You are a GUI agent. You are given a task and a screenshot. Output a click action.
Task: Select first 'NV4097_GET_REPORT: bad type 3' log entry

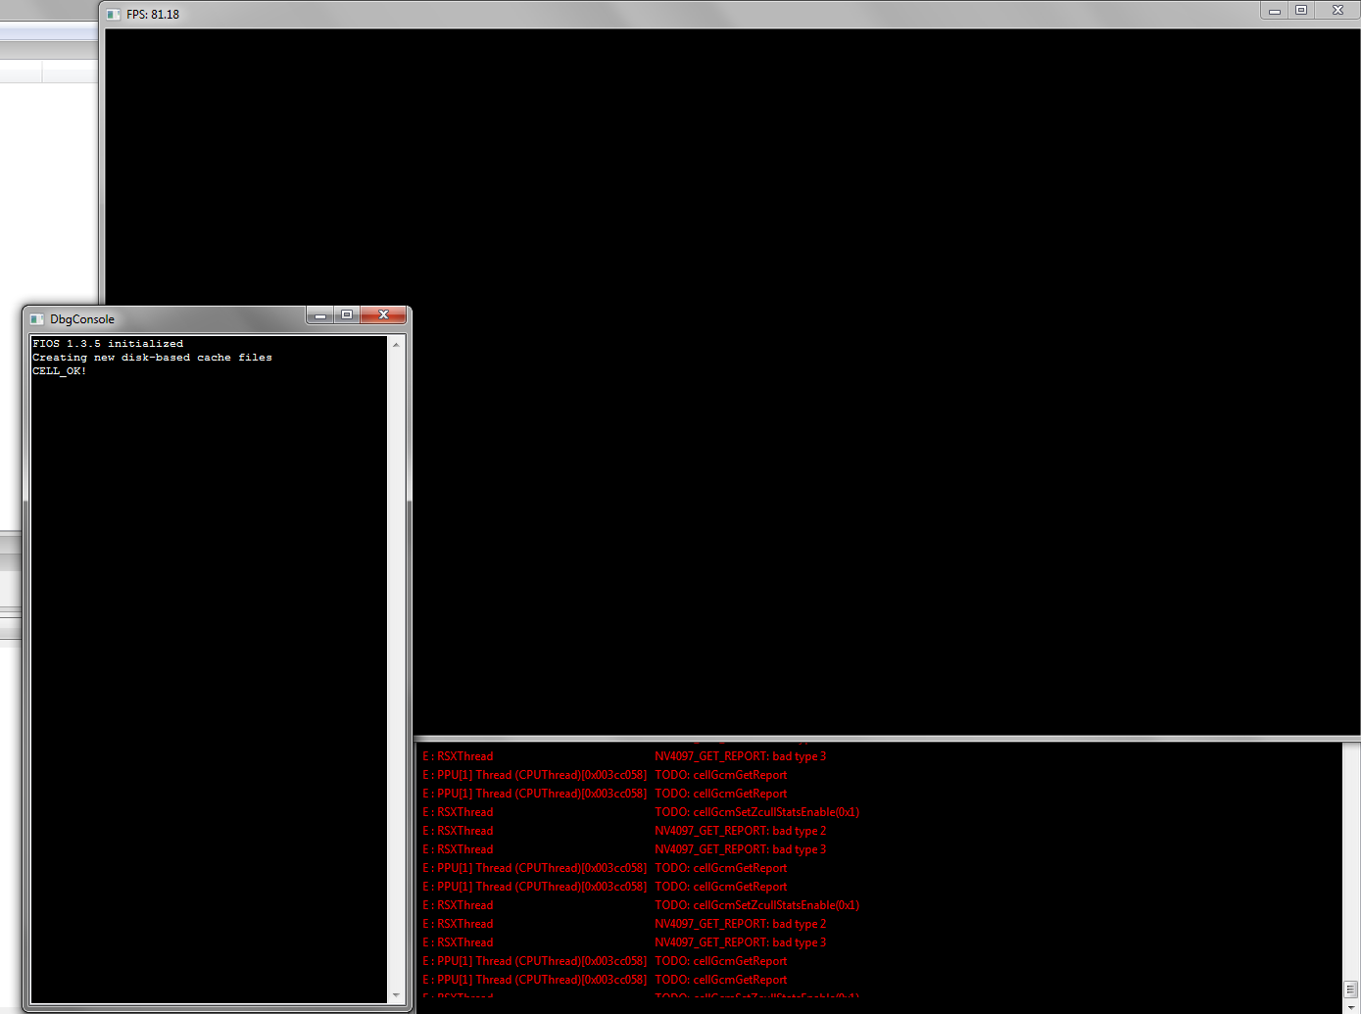tap(740, 756)
